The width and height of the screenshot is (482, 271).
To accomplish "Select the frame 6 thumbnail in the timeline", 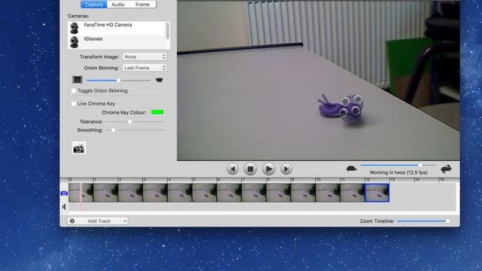I will tap(229, 193).
